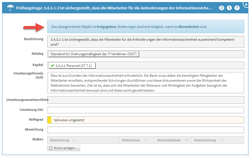Click the green checkmark in Kapitel tag

(52, 66)
